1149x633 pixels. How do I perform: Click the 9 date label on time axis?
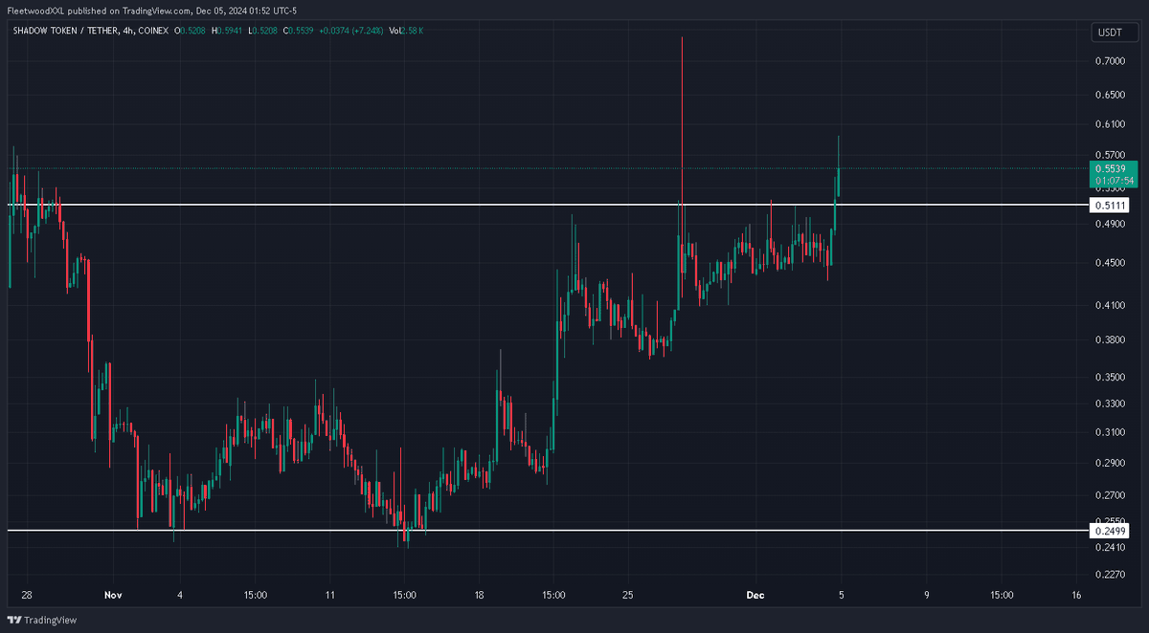927,595
